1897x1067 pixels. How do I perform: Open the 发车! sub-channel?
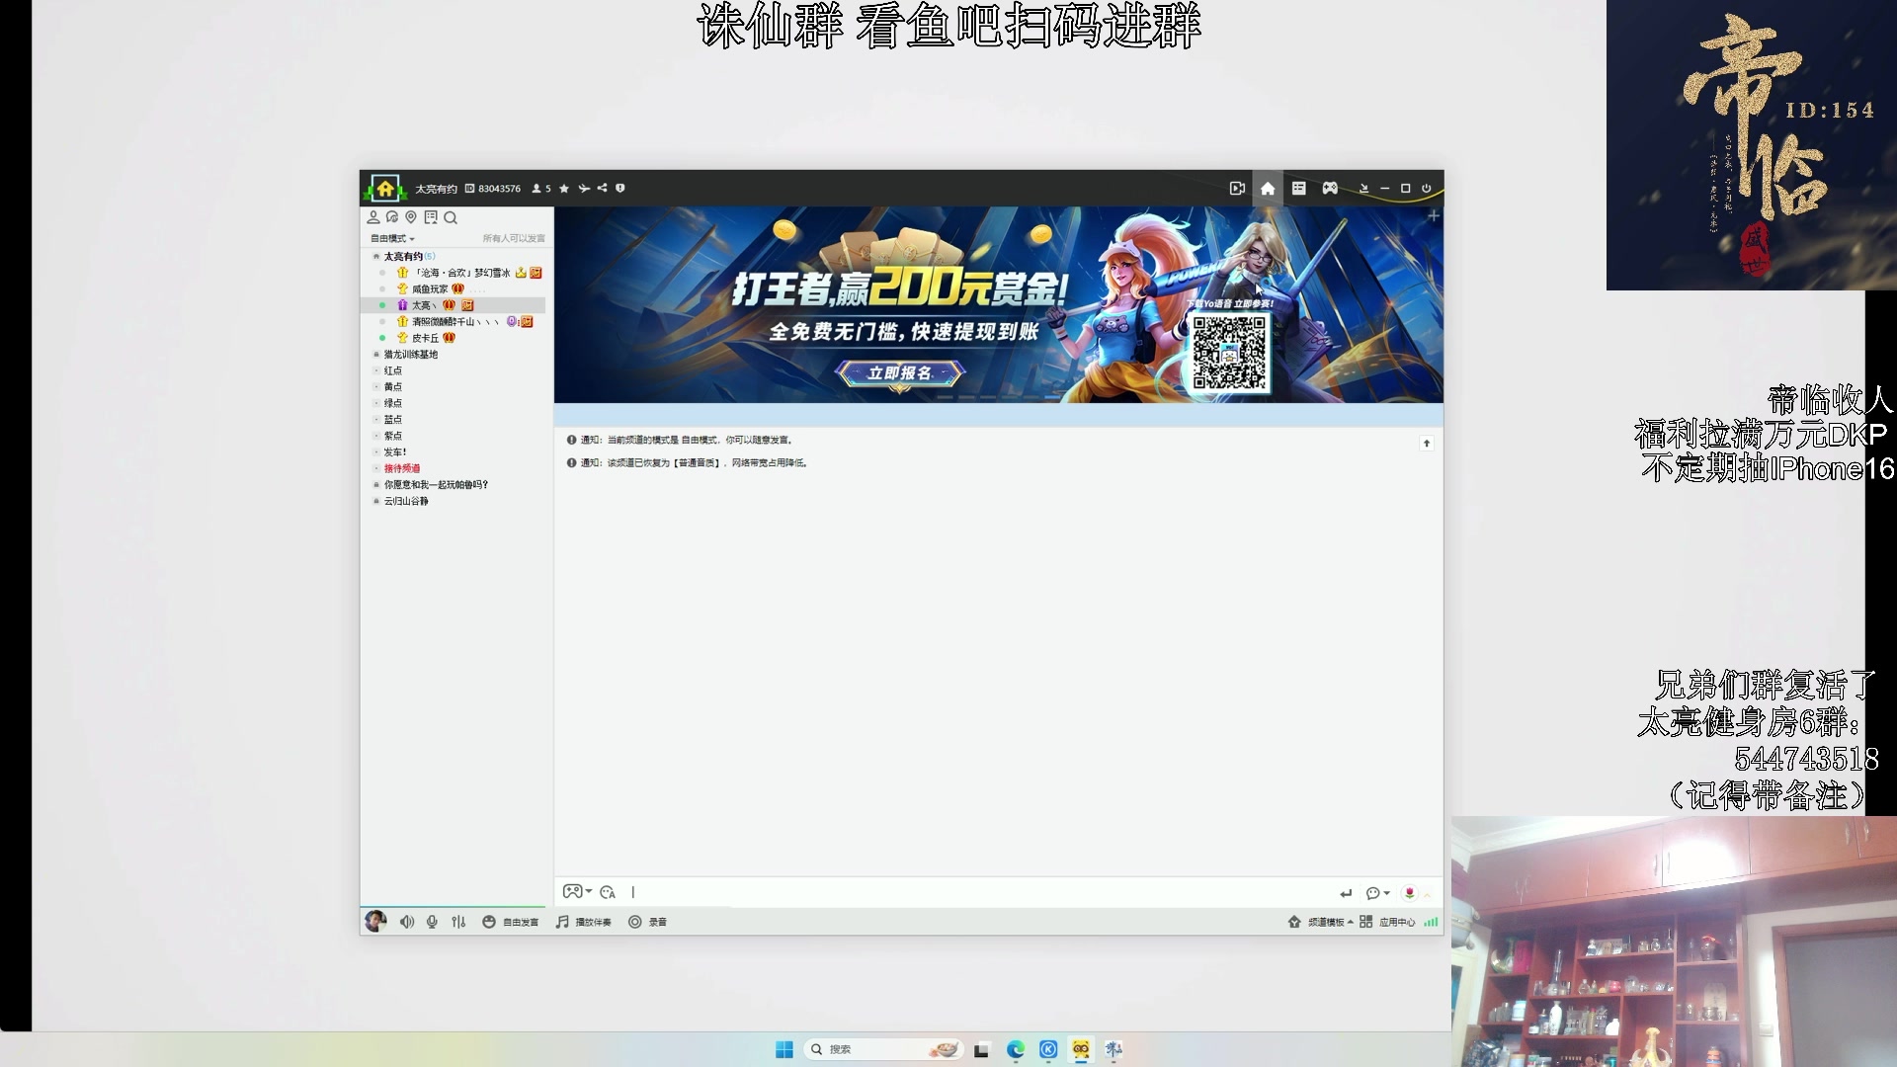coord(395,452)
